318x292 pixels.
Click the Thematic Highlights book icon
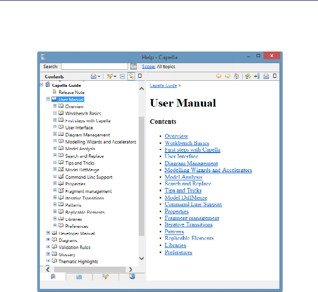click(54, 261)
